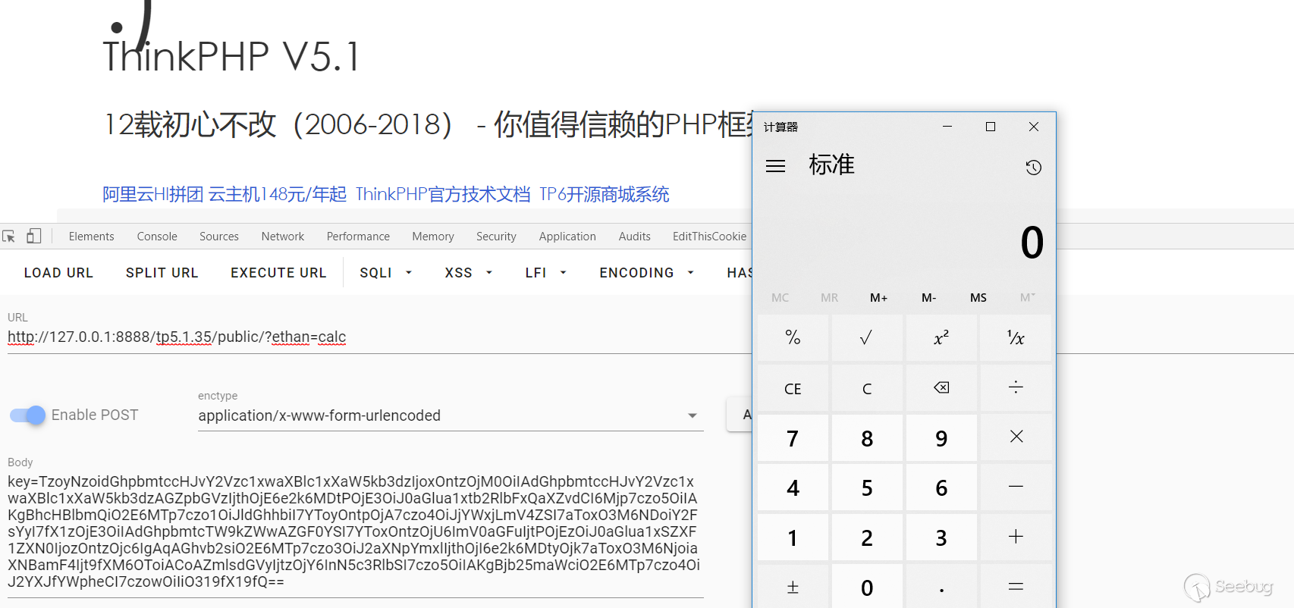Click the MS memory store button
Viewport: 1294px width, 608px height.
point(978,298)
